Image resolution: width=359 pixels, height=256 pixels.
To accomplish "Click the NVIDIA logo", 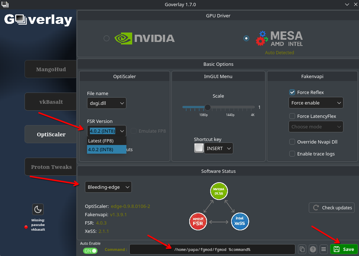I will coord(144,38).
